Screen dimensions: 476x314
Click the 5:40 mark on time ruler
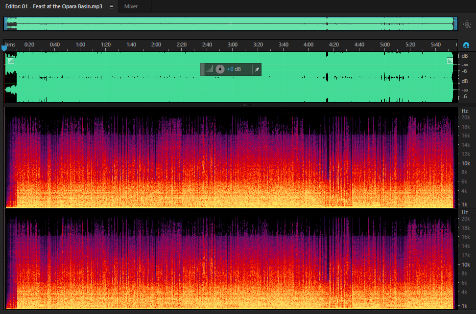pyautogui.click(x=436, y=45)
